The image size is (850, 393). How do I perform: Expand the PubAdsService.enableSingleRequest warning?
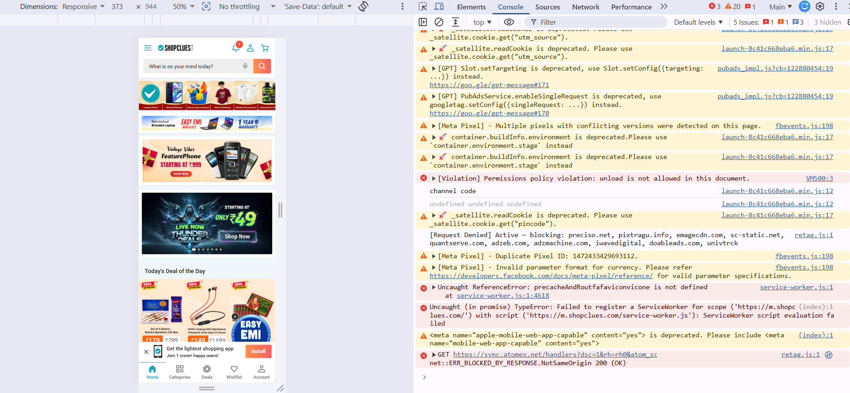pyautogui.click(x=434, y=96)
